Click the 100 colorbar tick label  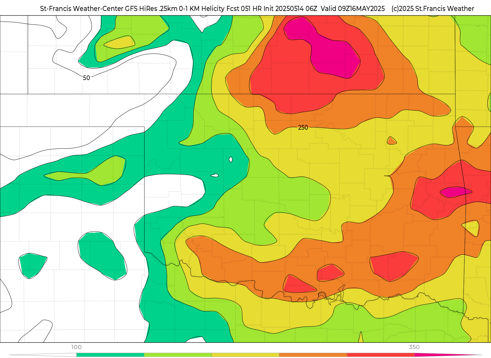click(x=76, y=347)
